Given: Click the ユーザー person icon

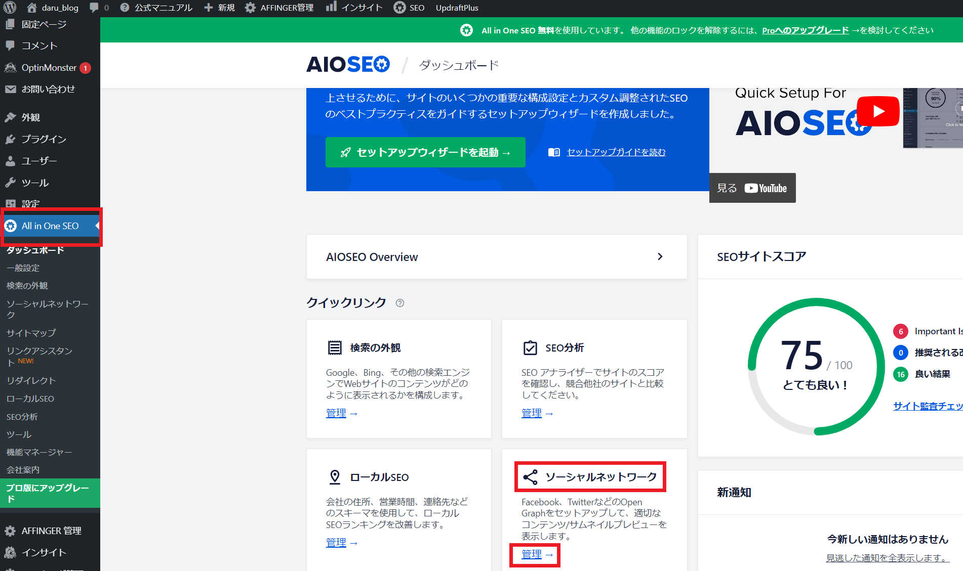Looking at the screenshot, I should coord(10,161).
